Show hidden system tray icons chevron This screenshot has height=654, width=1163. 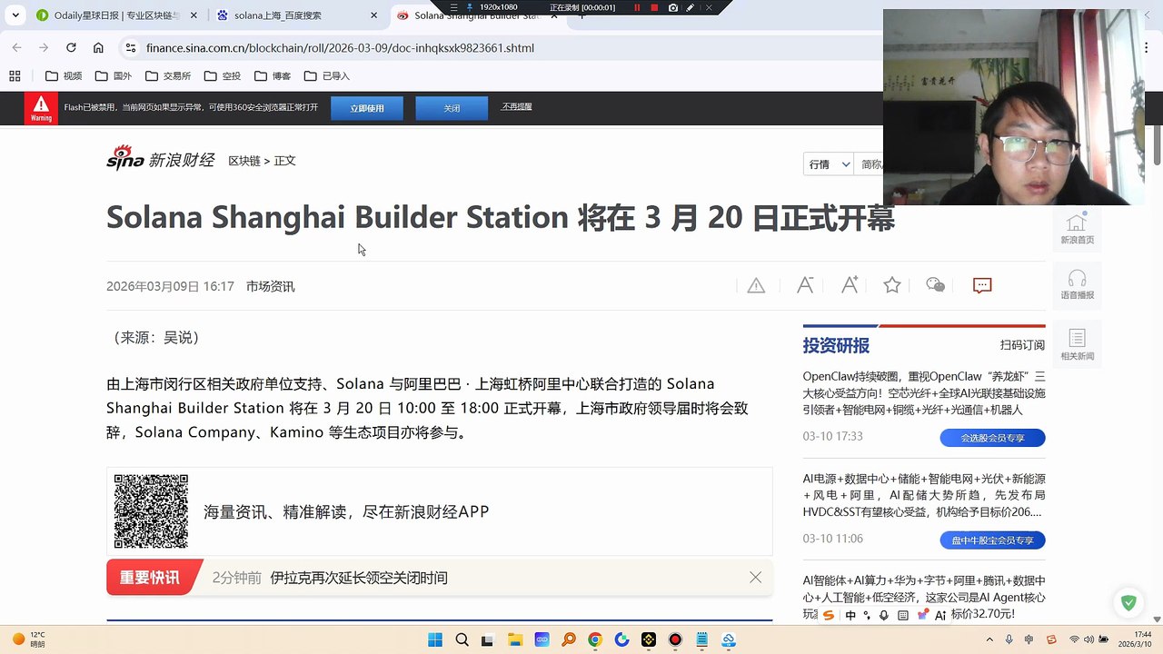pyautogui.click(x=990, y=639)
